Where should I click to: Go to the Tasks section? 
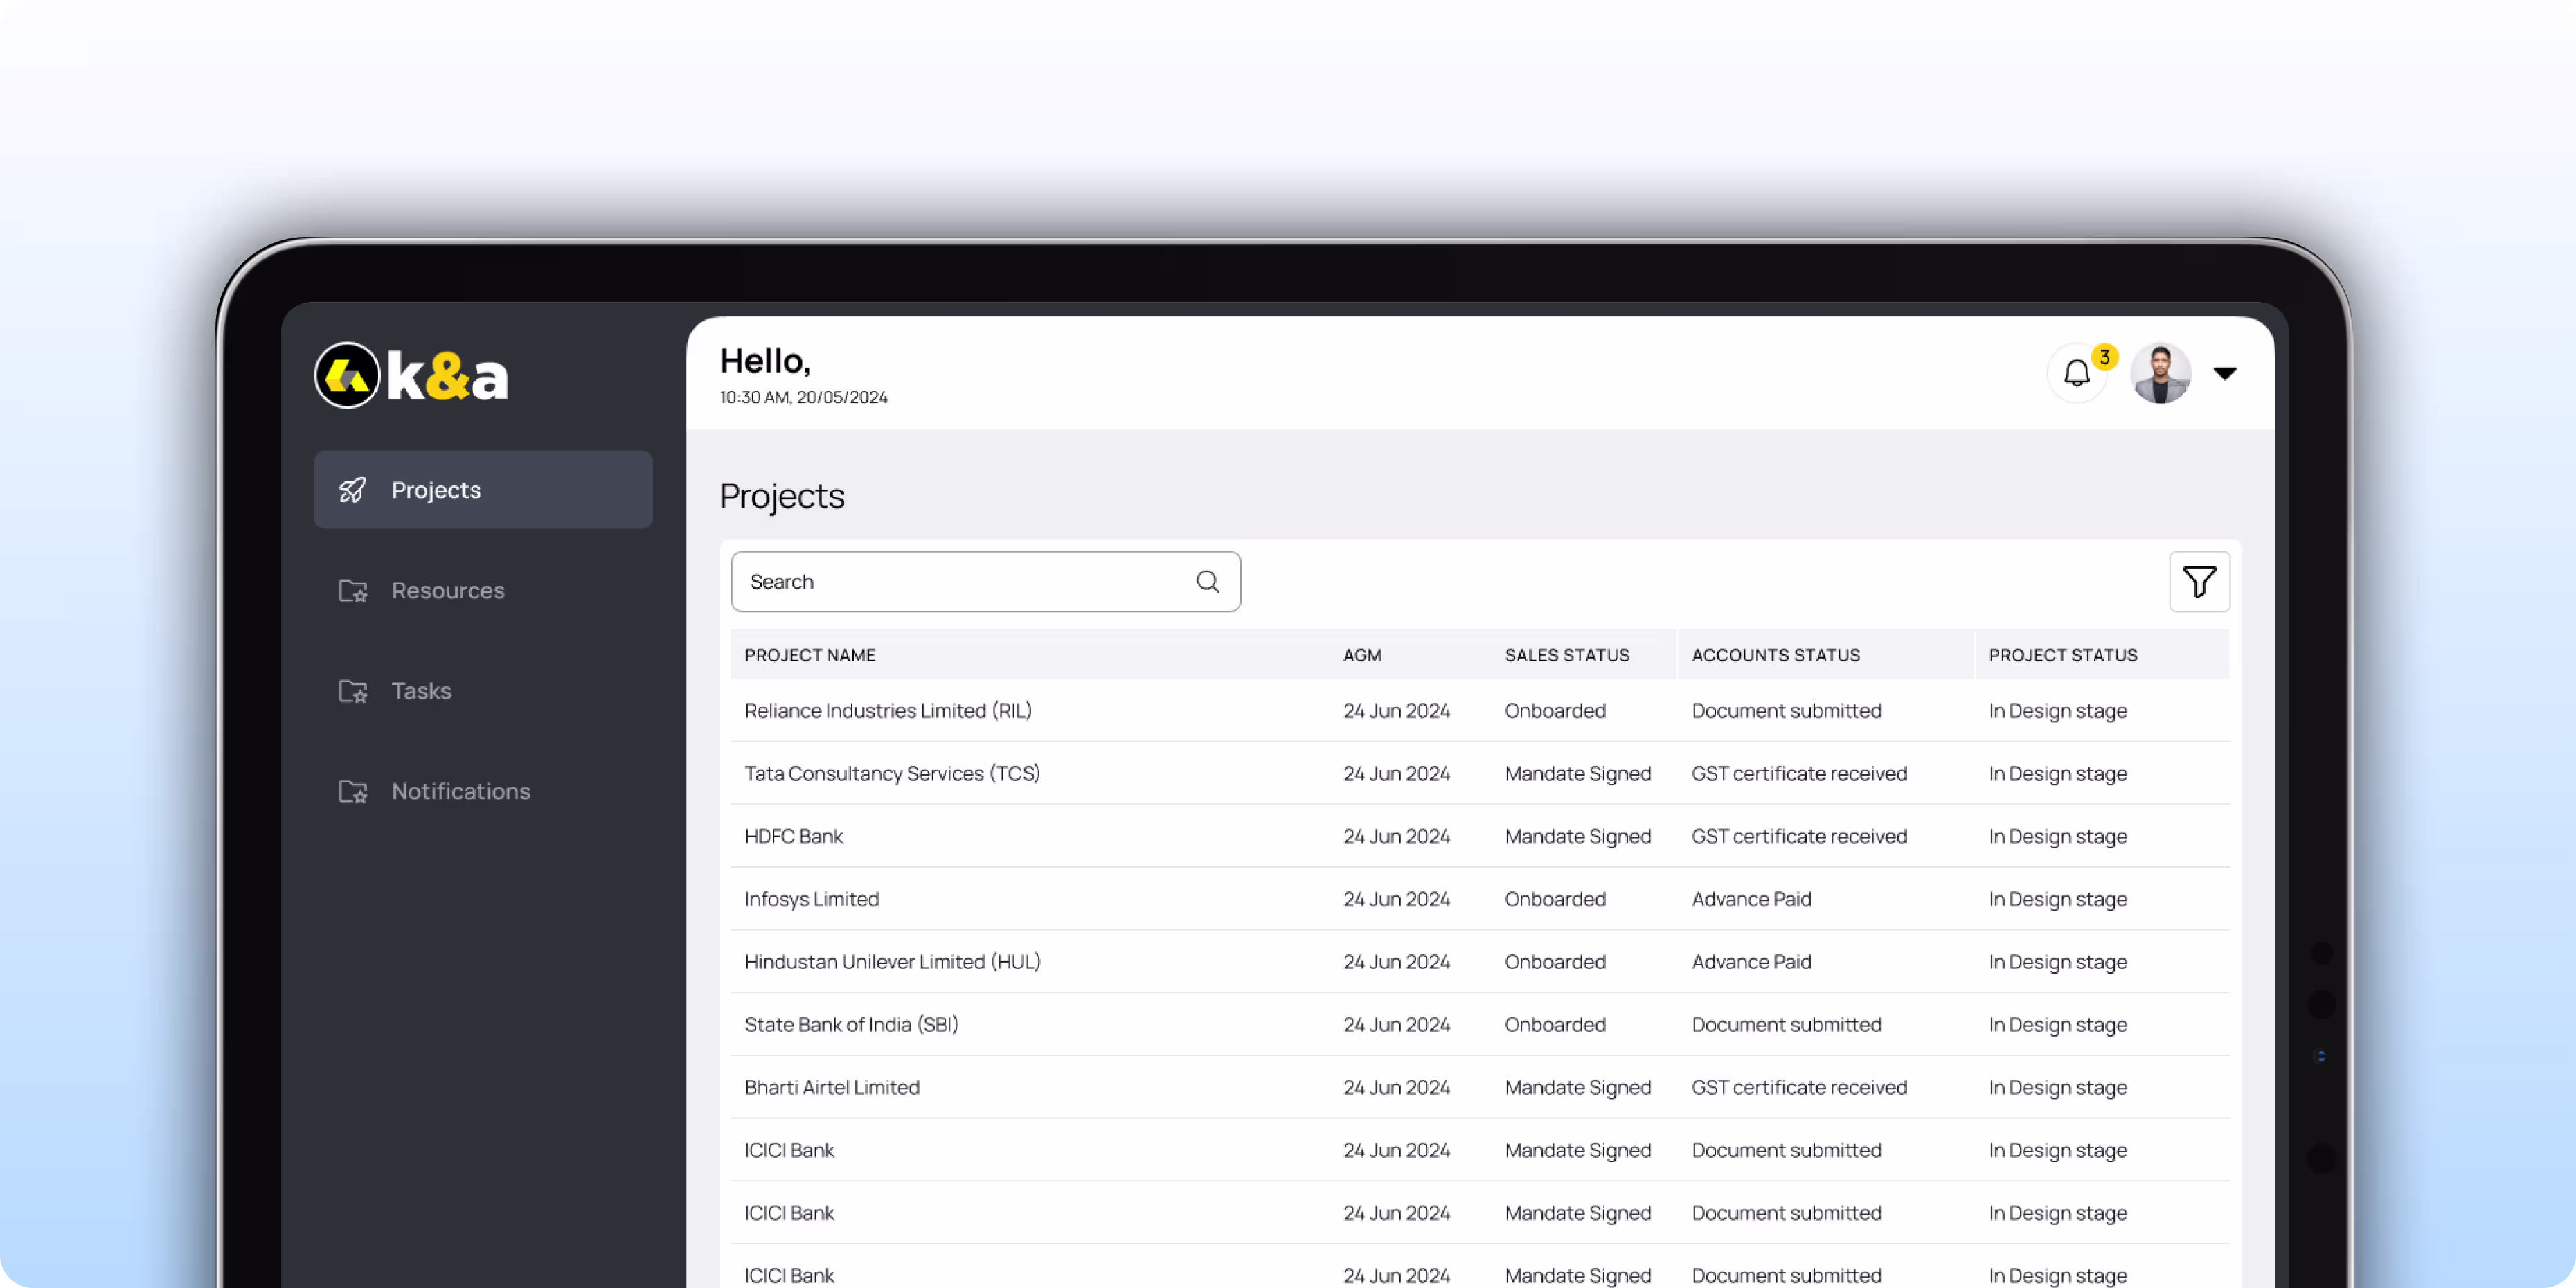tap(421, 691)
